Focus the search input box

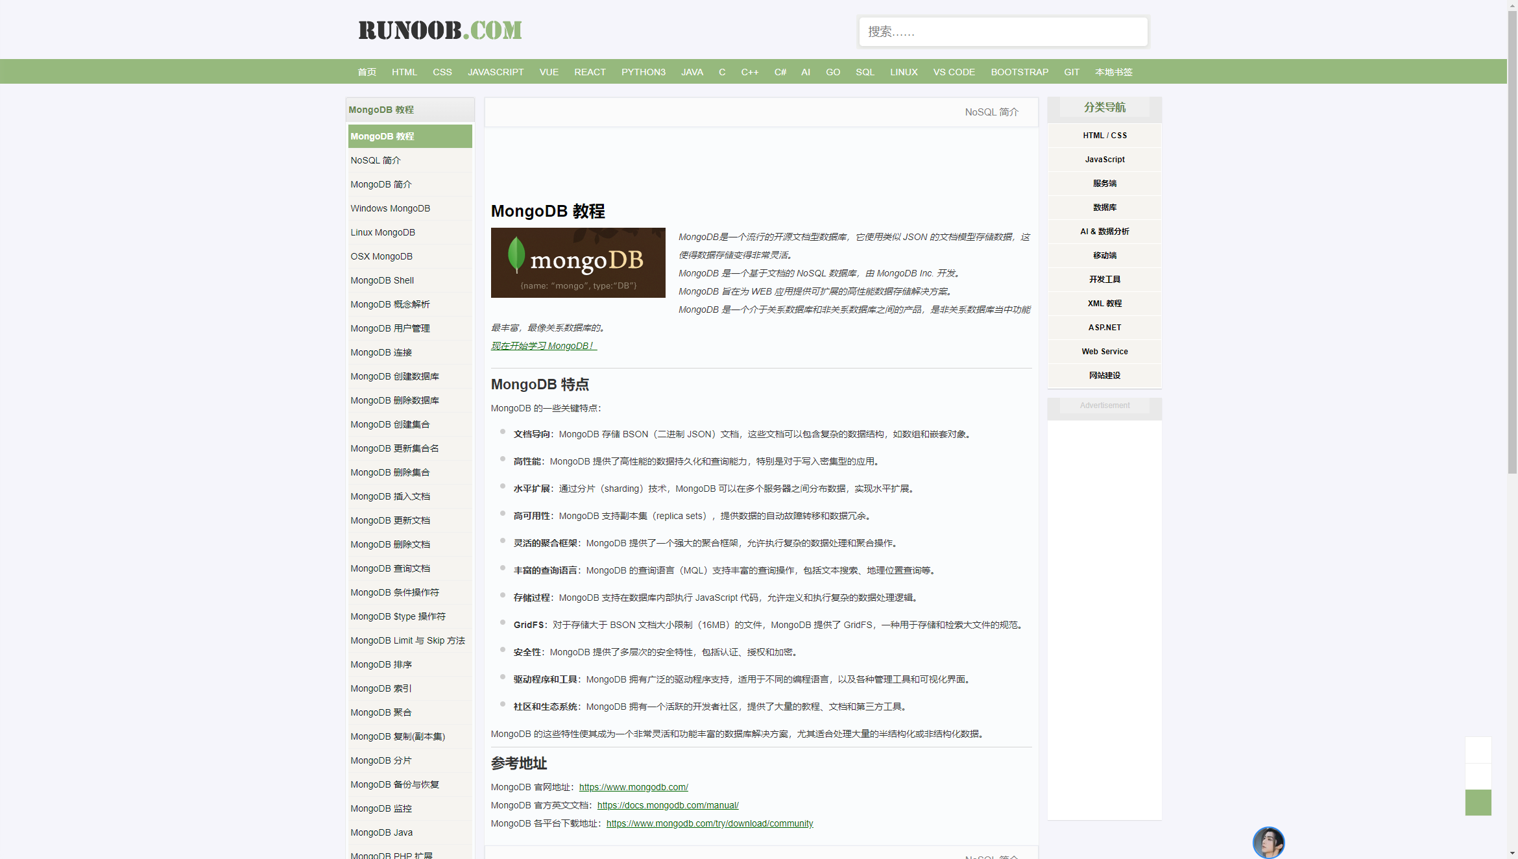[x=1003, y=32]
